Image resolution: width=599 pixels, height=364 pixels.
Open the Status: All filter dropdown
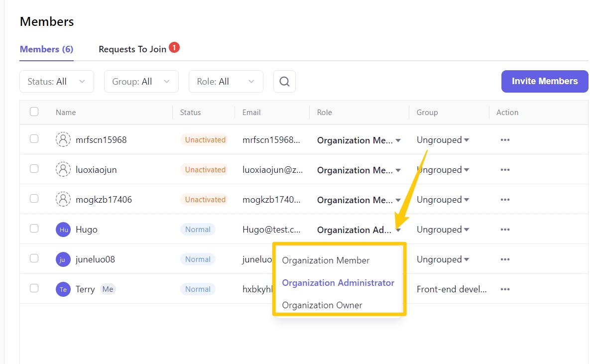pyautogui.click(x=57, y=82)
